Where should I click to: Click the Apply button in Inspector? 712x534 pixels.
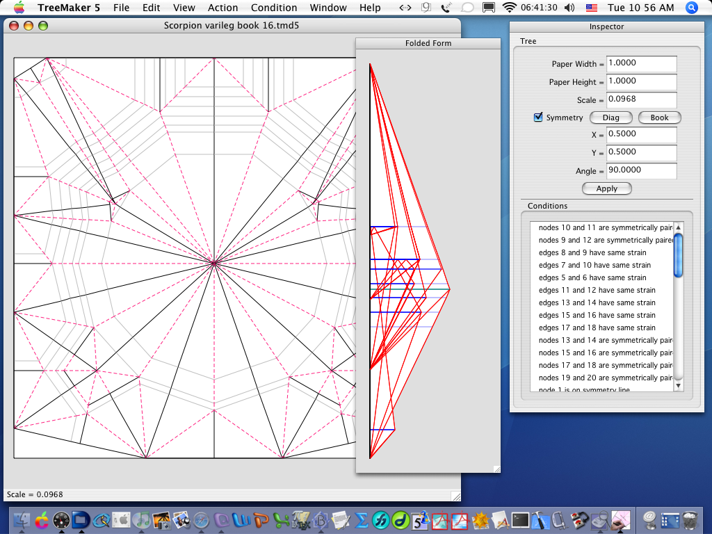pyautogui.click(x=606, y=188)
